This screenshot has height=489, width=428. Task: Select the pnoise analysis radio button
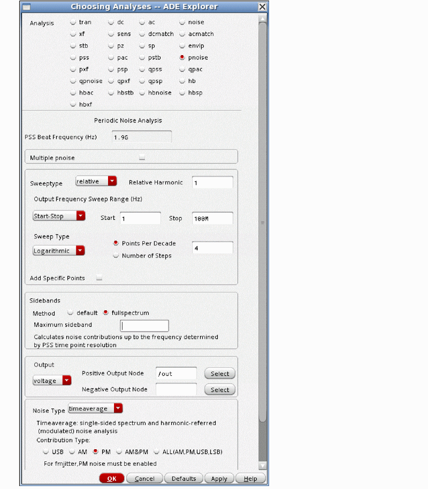click(x=182, y=57)
